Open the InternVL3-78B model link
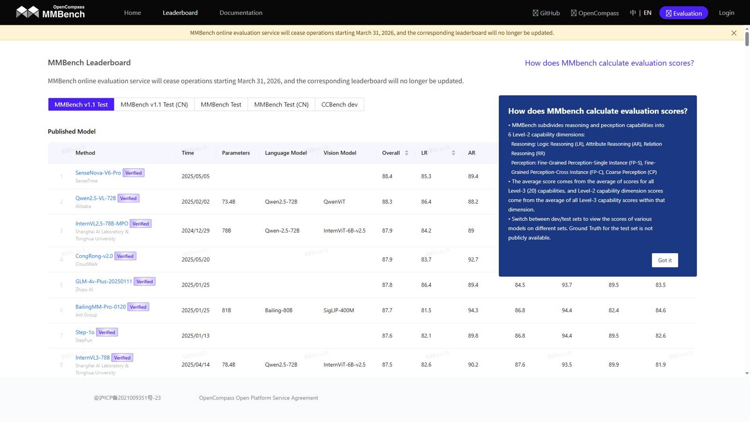The width and height of the screenshot is (750, 422). [93, 357]
